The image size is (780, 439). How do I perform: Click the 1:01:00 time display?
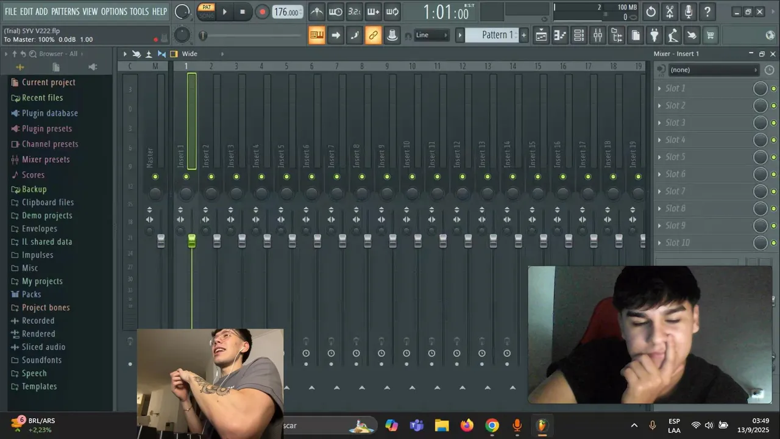(x=446, y=12)
